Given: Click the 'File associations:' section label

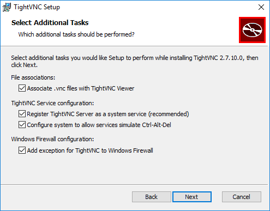Looking at the screenshot, I should click(x=33, y=77).
